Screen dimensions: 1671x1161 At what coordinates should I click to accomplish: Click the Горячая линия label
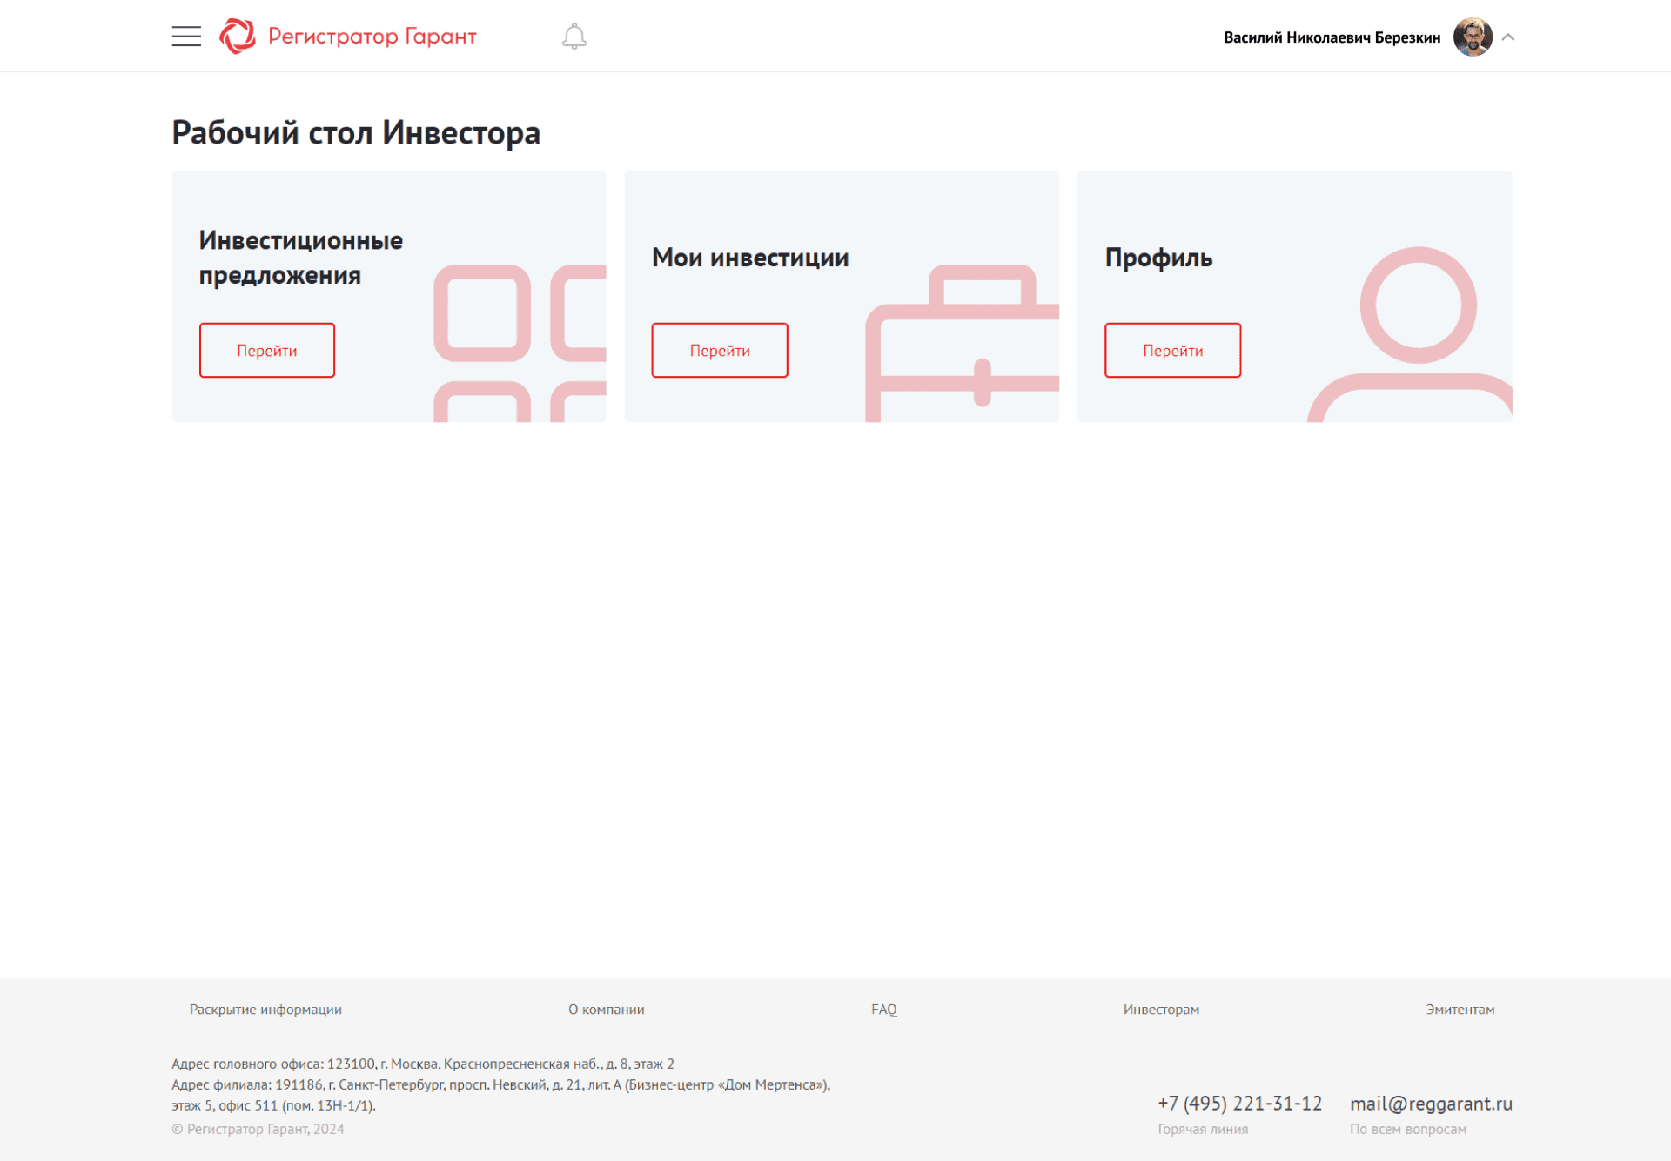click(1203, 1129)
